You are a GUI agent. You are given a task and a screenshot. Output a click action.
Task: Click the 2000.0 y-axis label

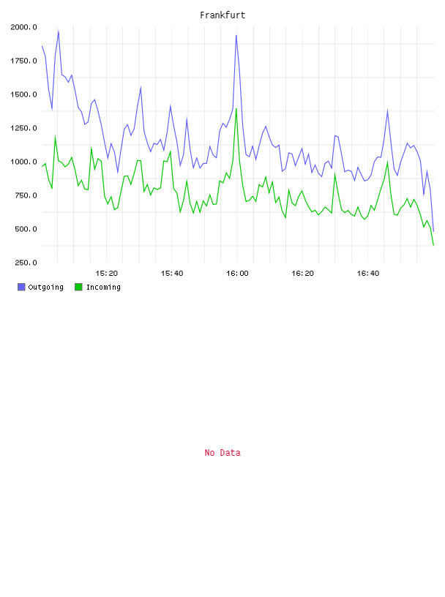click(23, 27)
